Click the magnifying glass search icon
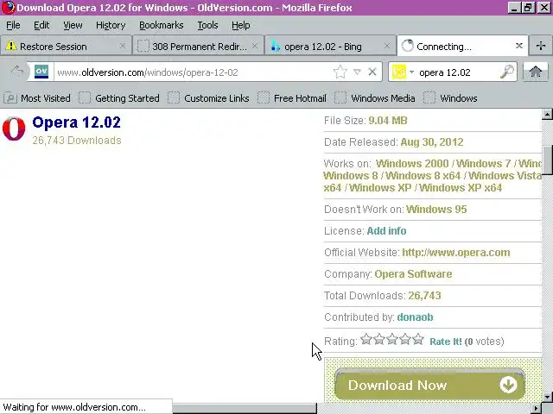The image size is (553, 414). [x=507, y=72]
